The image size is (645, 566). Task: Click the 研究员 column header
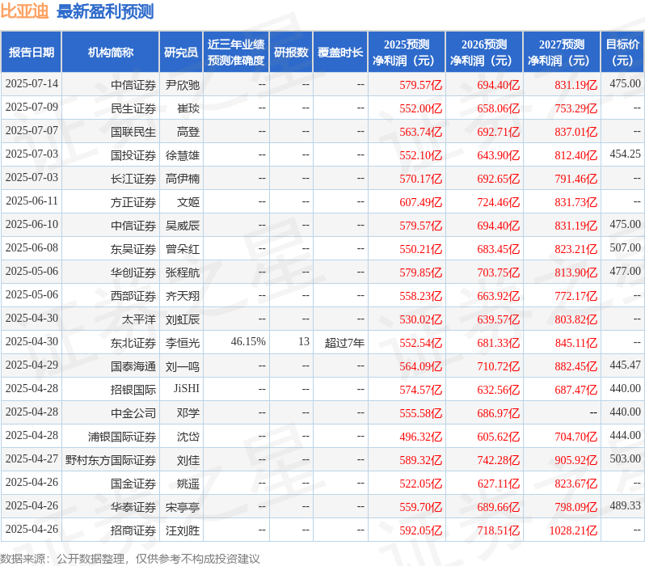point(181,53)
